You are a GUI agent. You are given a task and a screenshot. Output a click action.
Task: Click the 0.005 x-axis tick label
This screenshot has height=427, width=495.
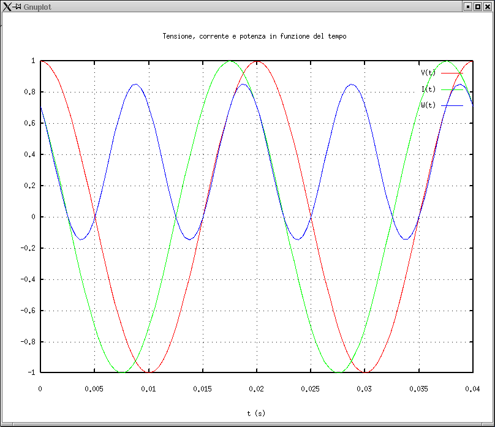94,388
